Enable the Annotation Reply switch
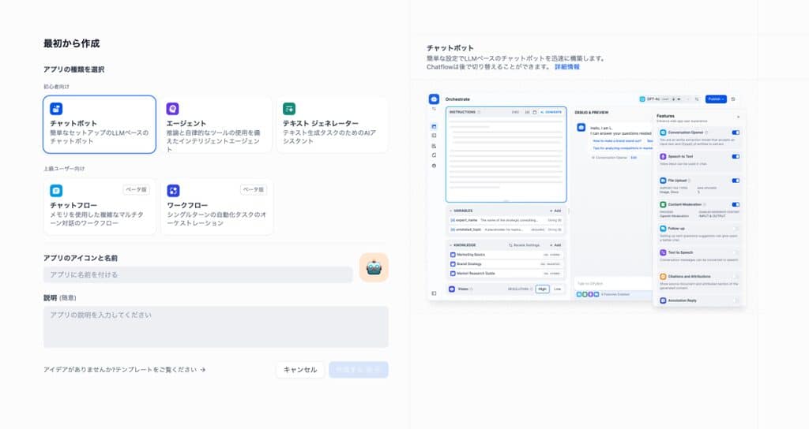Screen dimensions: 809x429 tap(736, 300)
